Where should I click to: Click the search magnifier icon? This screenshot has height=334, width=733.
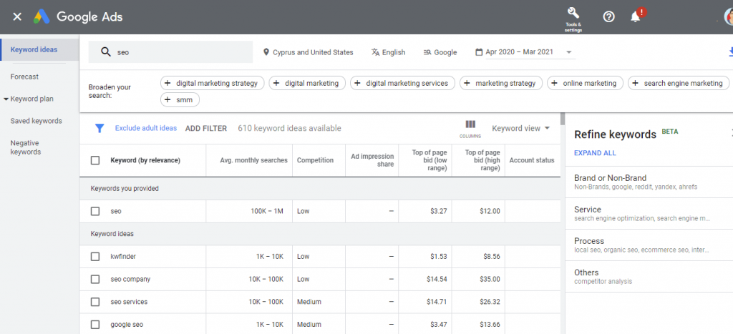tap(106, 51)
